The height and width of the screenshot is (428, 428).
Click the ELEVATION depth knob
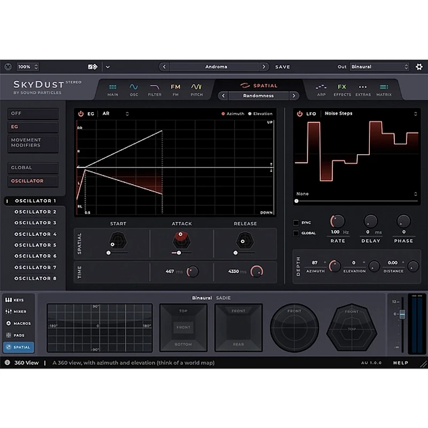pos(374,266)
